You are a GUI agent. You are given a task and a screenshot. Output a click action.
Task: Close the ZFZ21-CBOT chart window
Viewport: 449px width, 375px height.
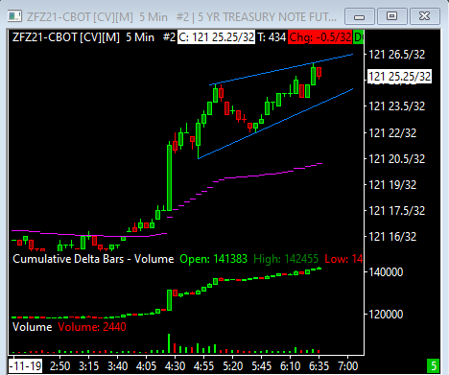(425, 16)
